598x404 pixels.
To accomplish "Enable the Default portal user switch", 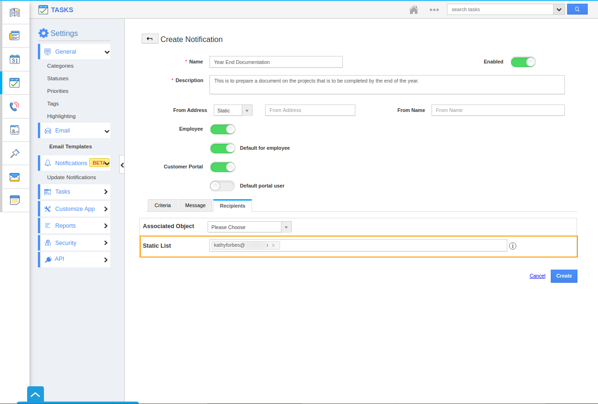I will click(223, 186).
